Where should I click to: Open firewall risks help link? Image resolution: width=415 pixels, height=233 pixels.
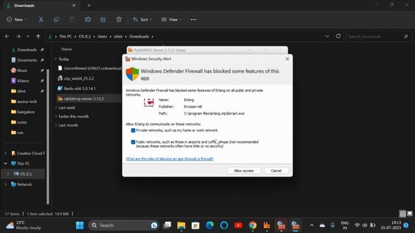(x=169, y=159)
